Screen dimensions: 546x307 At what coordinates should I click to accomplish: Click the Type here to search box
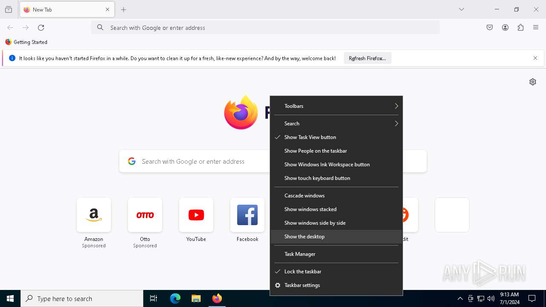click(x=82, y=298)
